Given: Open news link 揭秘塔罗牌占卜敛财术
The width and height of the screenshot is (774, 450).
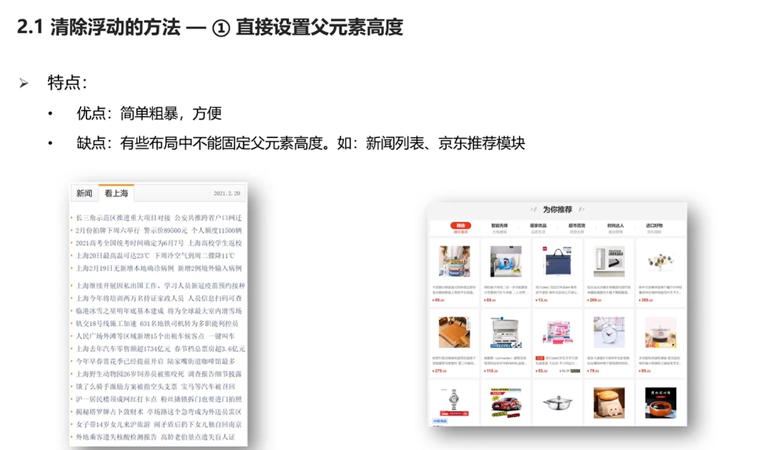Looking at the screenshot, I should click(x=109, y=412).
